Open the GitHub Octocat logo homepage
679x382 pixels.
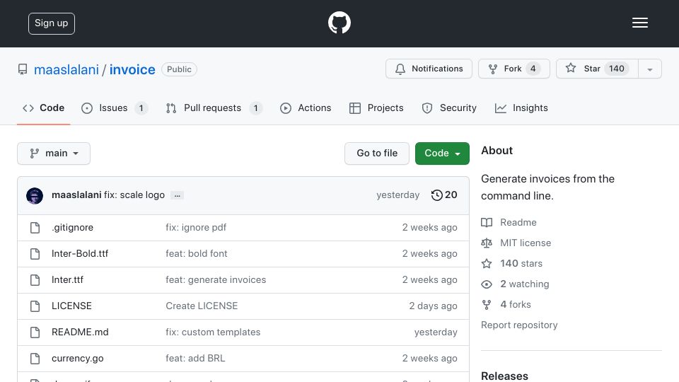[x=339, y=23]
